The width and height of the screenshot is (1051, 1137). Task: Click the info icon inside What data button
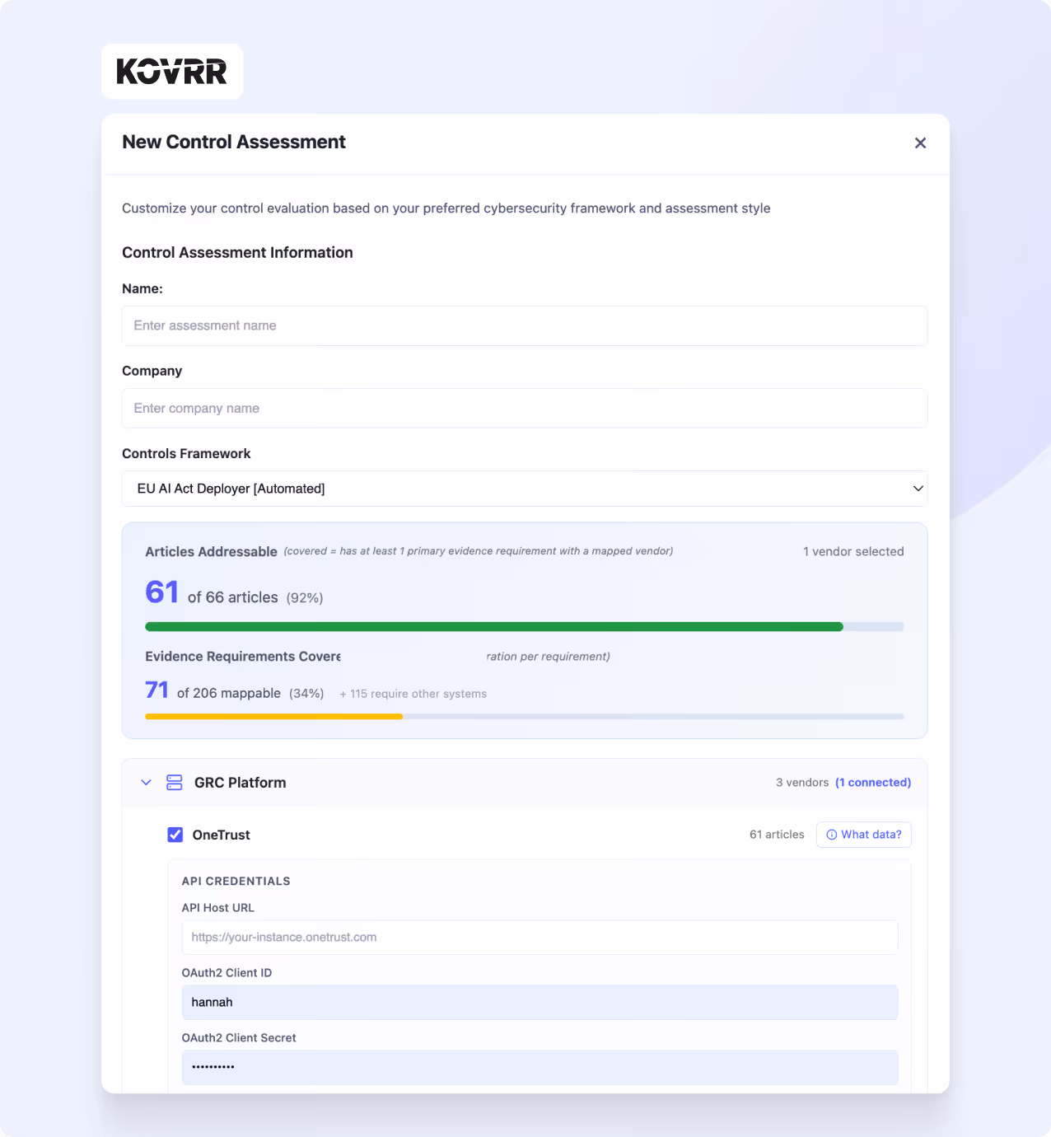point(832,835)
